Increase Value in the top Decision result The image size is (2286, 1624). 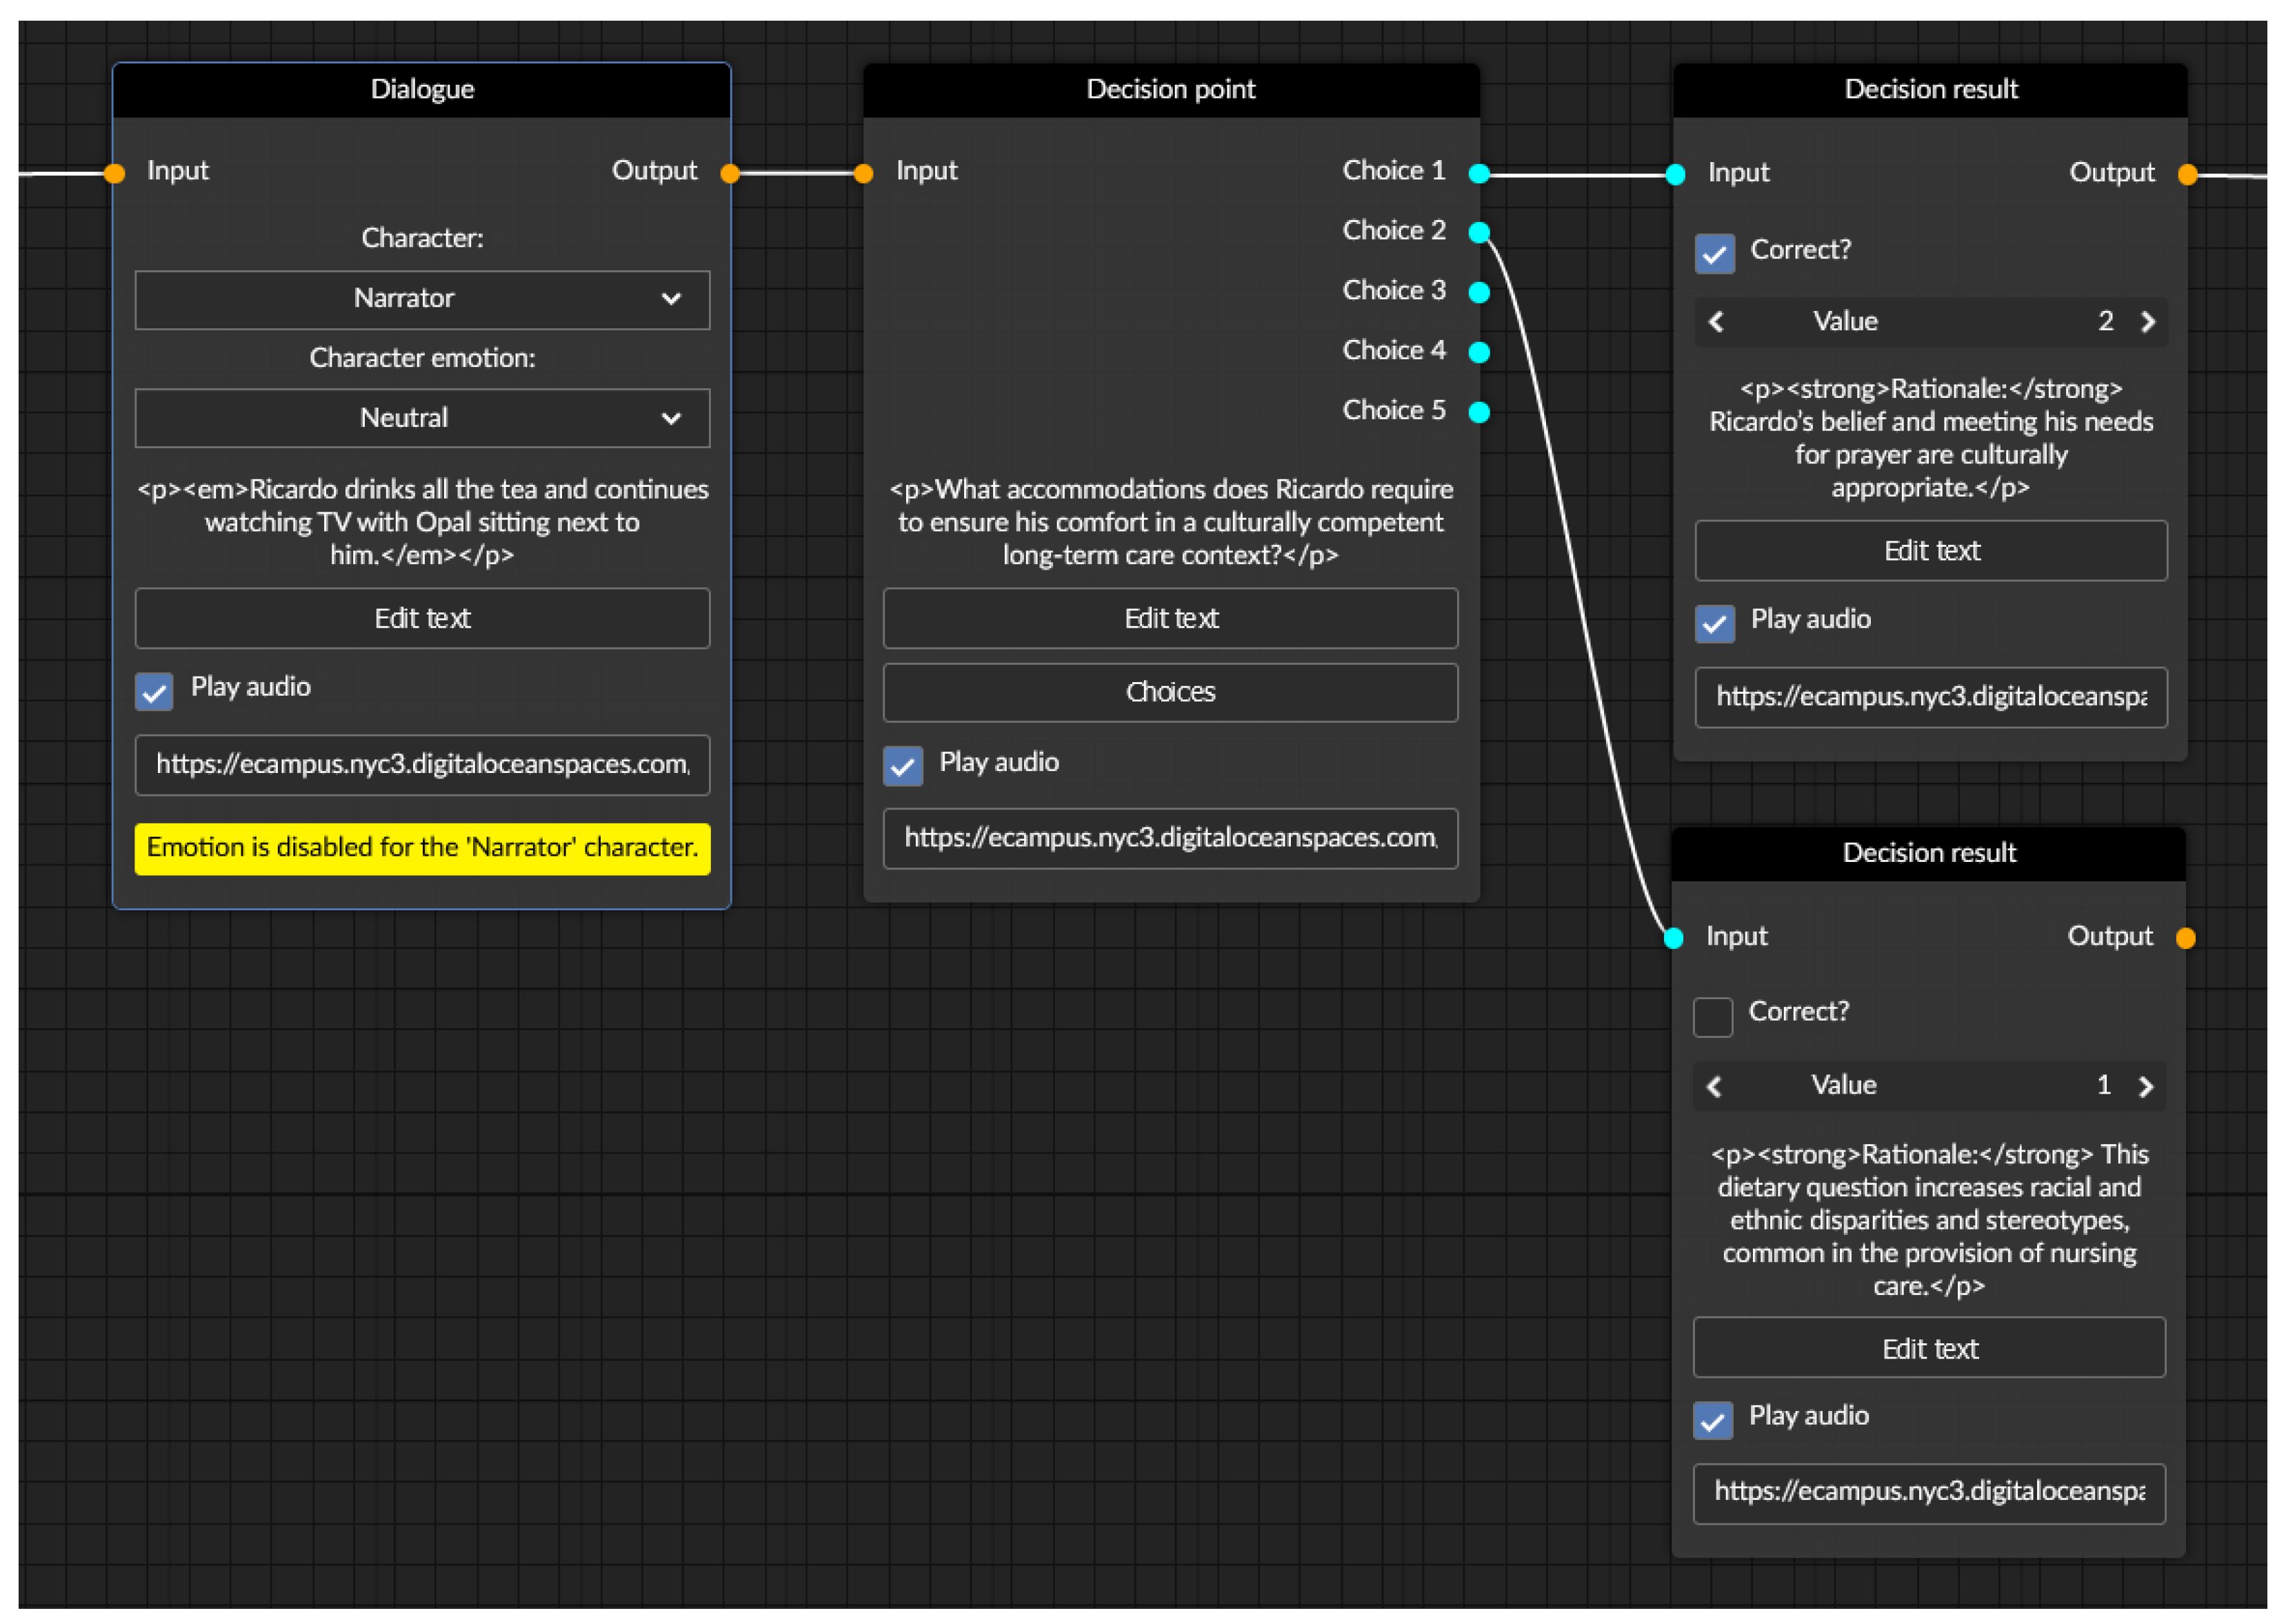coord(2147,322)
